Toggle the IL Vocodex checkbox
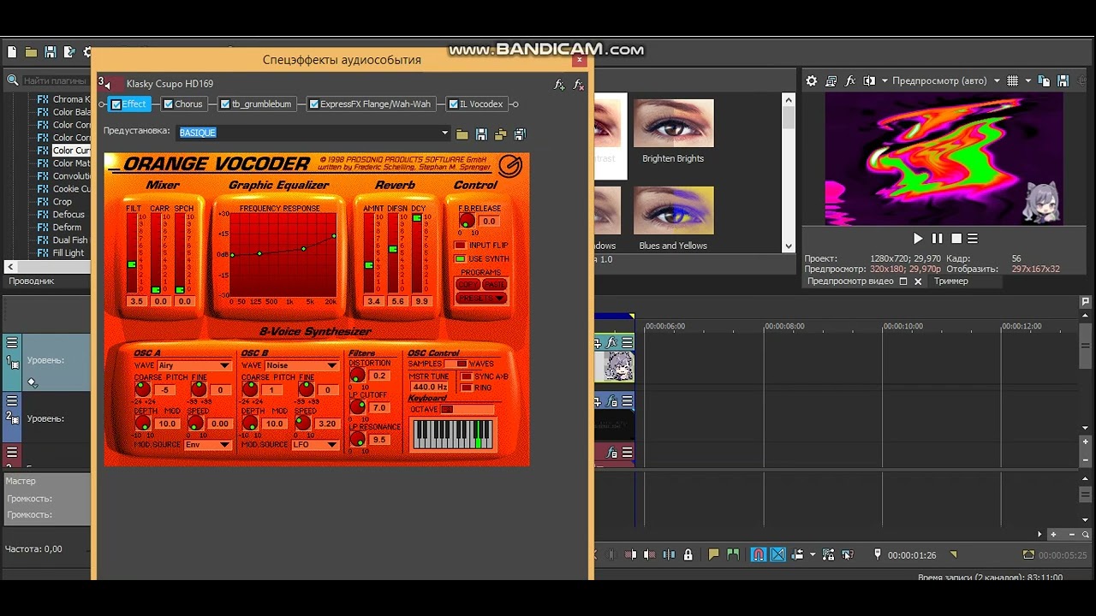This screenshot has width=1096, height=616. (453, 104)
